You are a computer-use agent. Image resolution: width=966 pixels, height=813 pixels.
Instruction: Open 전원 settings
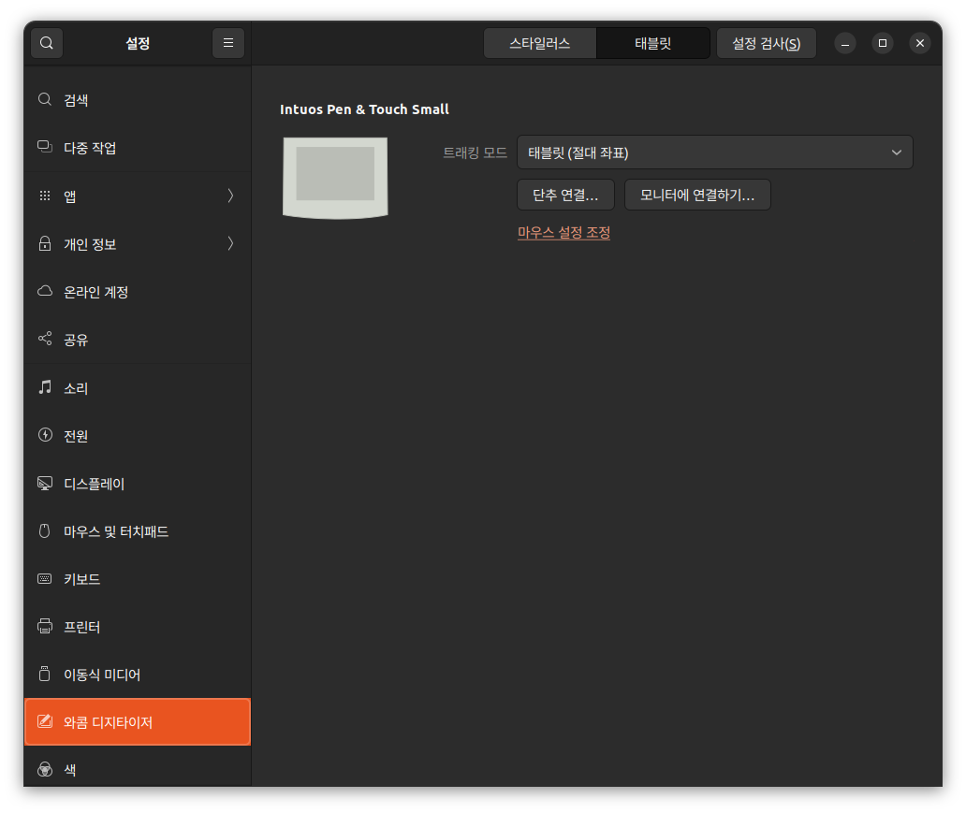pos(138,435)
